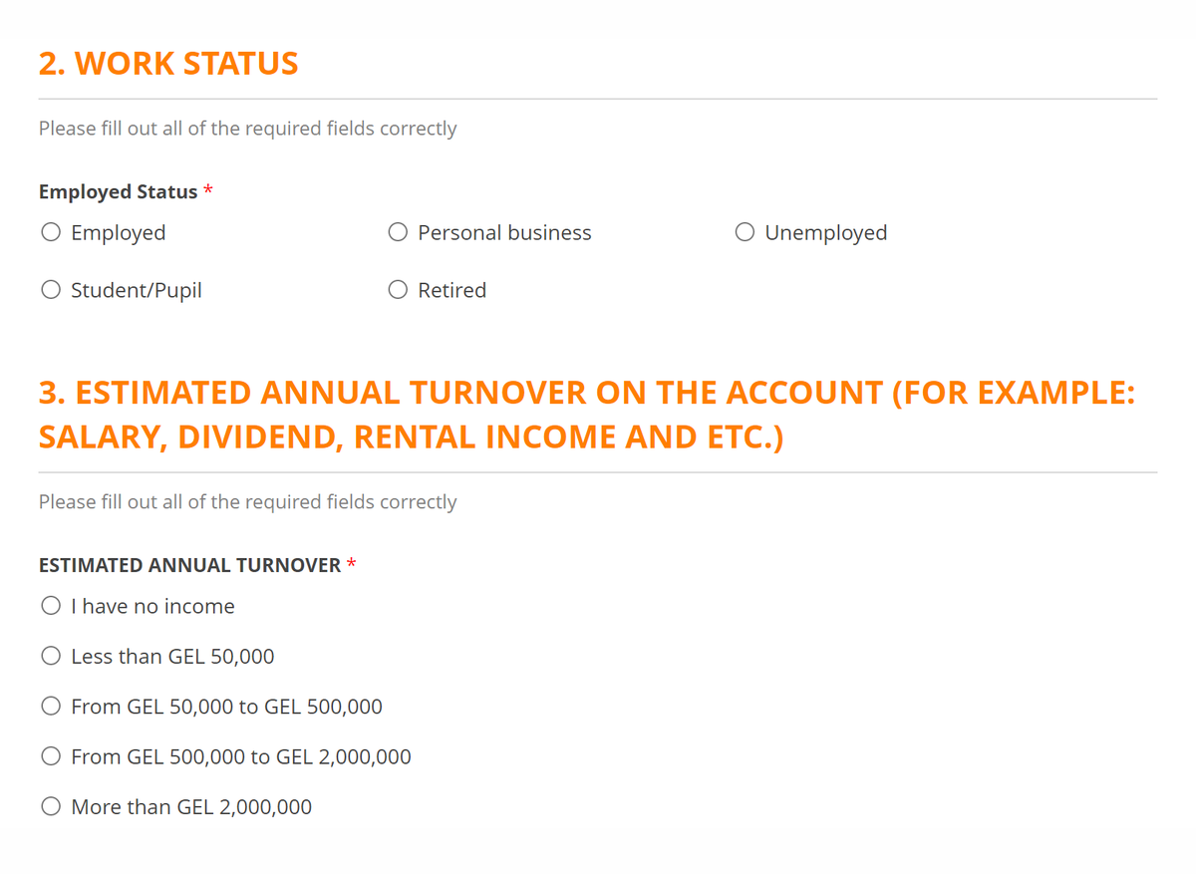
Task: Click the 'I have no income' label text
Action: 152,607
